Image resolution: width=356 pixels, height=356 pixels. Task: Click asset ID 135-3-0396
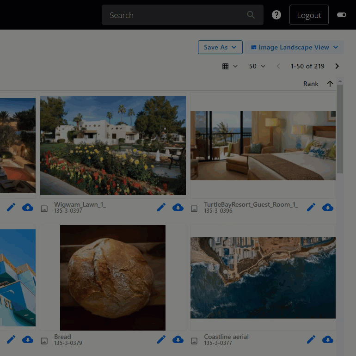pos(218,211)
